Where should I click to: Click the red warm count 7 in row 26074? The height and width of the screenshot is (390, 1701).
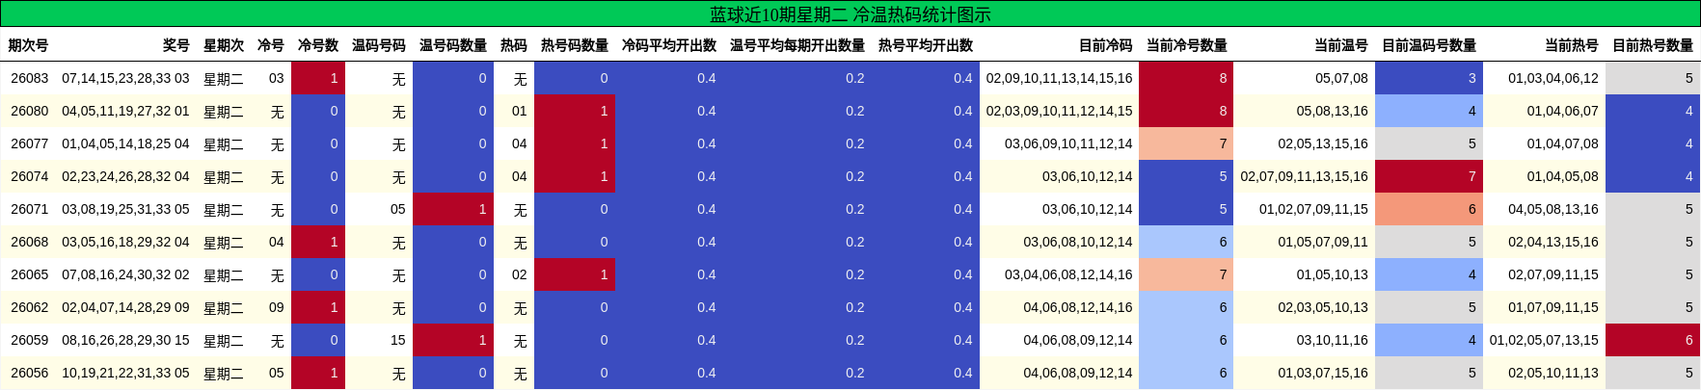tap(1429, 176)
